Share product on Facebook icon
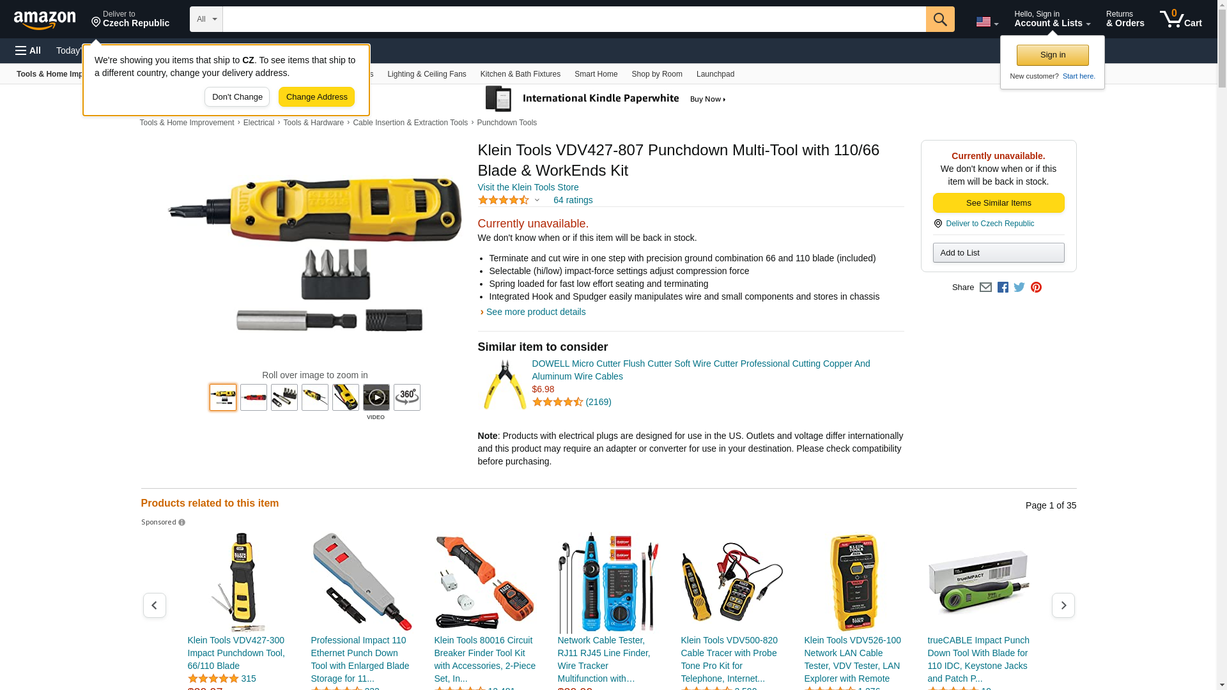 pos(1003,287)
